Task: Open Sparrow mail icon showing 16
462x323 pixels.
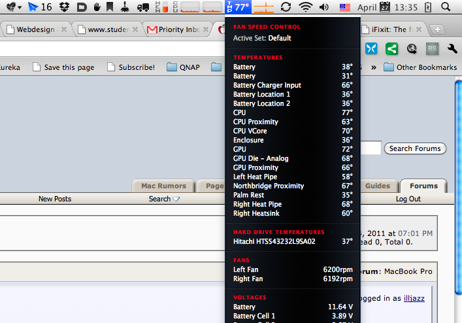Action: pyautogui.click(x=39, y=7)
